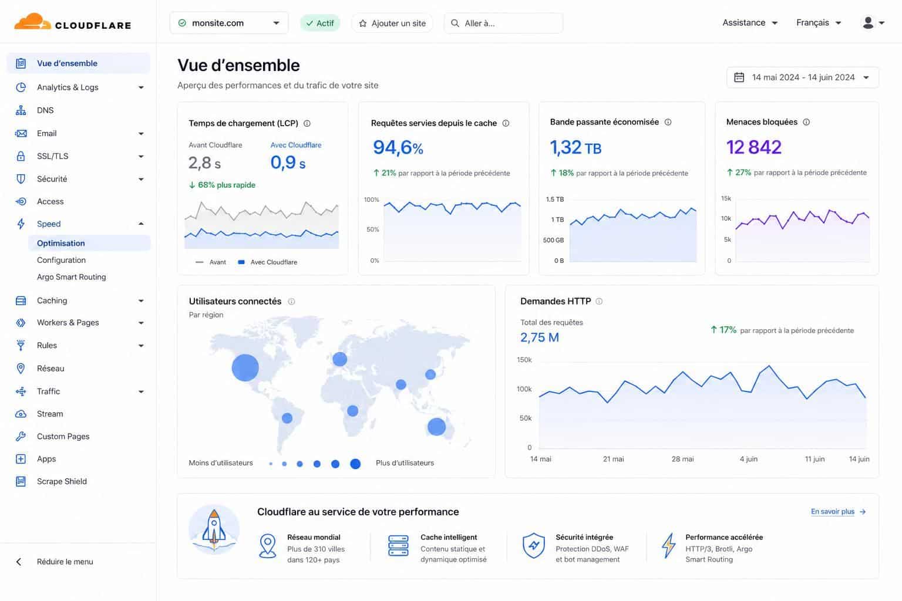Click the Sécurité intégrée shield icon in banner
The height and width of the screenshot is (601, 902).
click(534, 545)
